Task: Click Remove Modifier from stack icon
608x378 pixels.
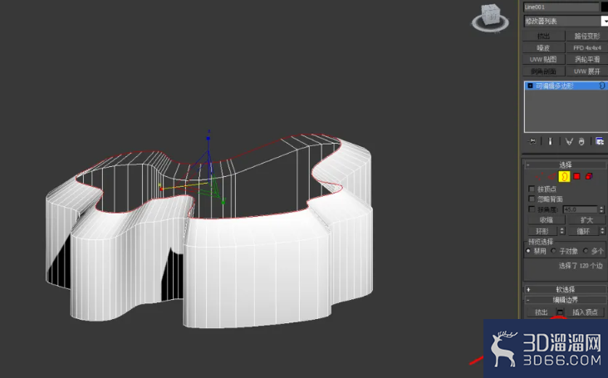Action: [581, 141]
